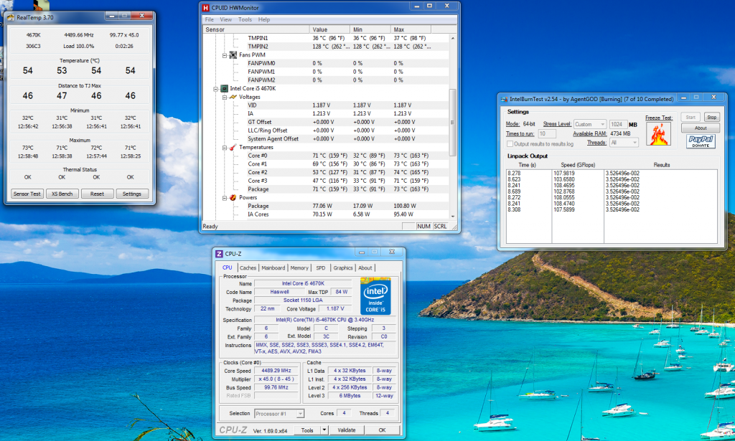Stop the IntelBurnTest stress test
This screenshot has height=441, width=735.
[711, 117]
